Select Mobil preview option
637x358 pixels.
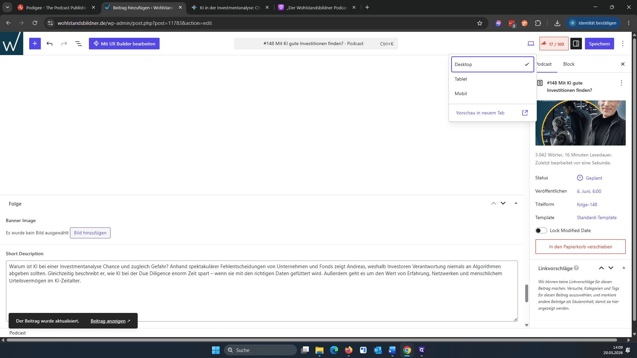point(492,93)
